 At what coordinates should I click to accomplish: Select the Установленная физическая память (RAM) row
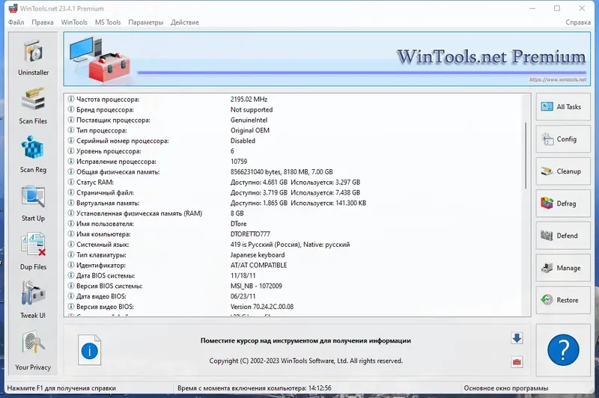click(294, 213)
